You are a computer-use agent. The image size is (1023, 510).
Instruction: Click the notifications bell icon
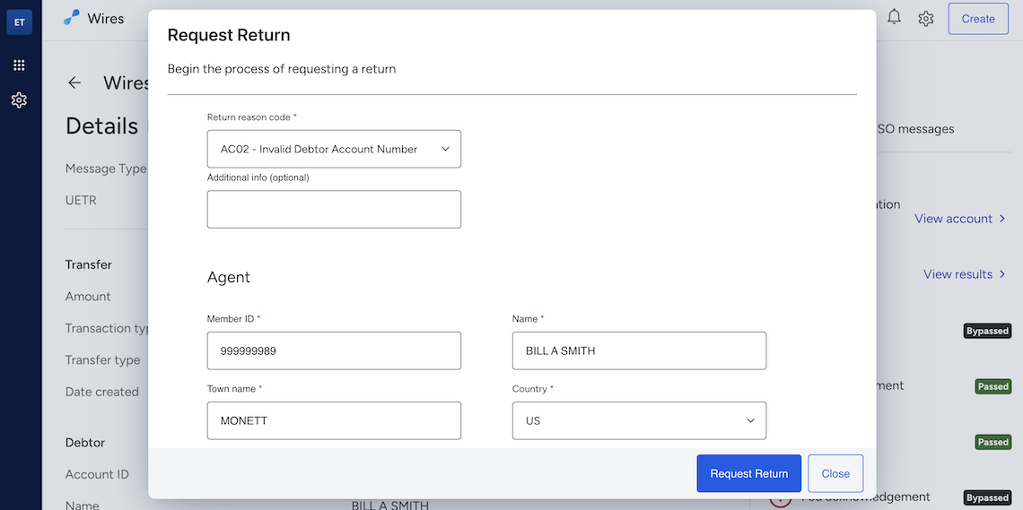pos(894,18)
